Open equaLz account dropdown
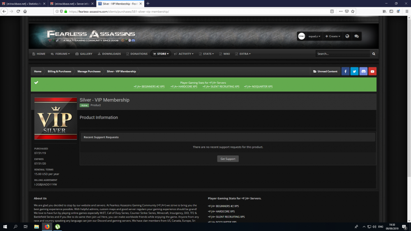Screen dimensions: 411x231 pos(314,36)
